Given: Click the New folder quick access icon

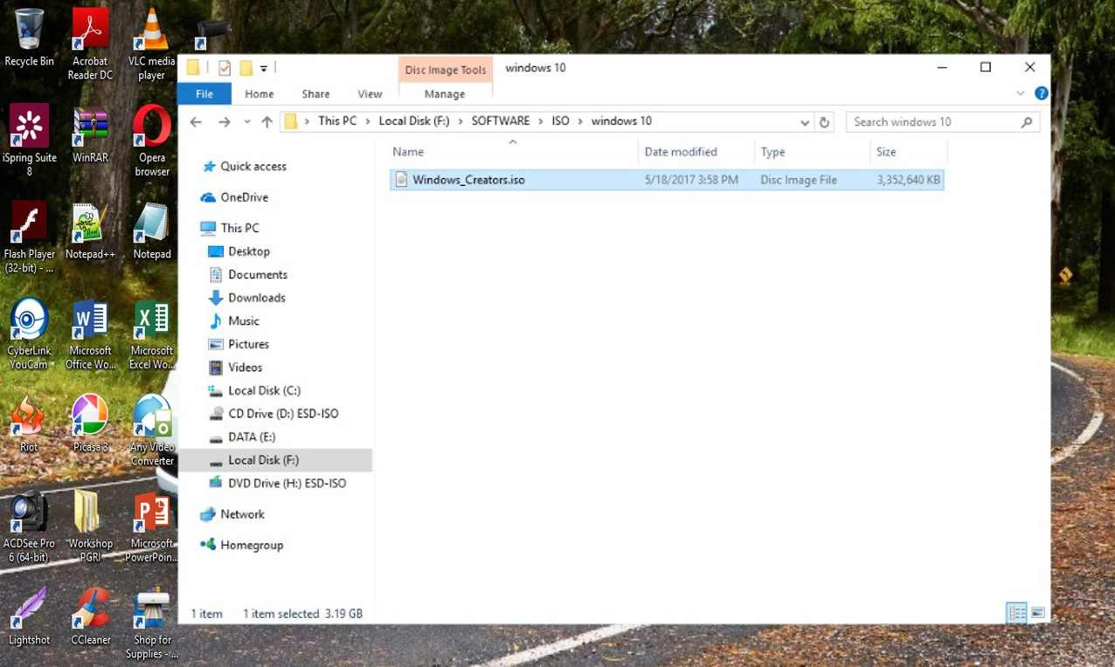Looking at the screenshot, I should tap(246, 68).
